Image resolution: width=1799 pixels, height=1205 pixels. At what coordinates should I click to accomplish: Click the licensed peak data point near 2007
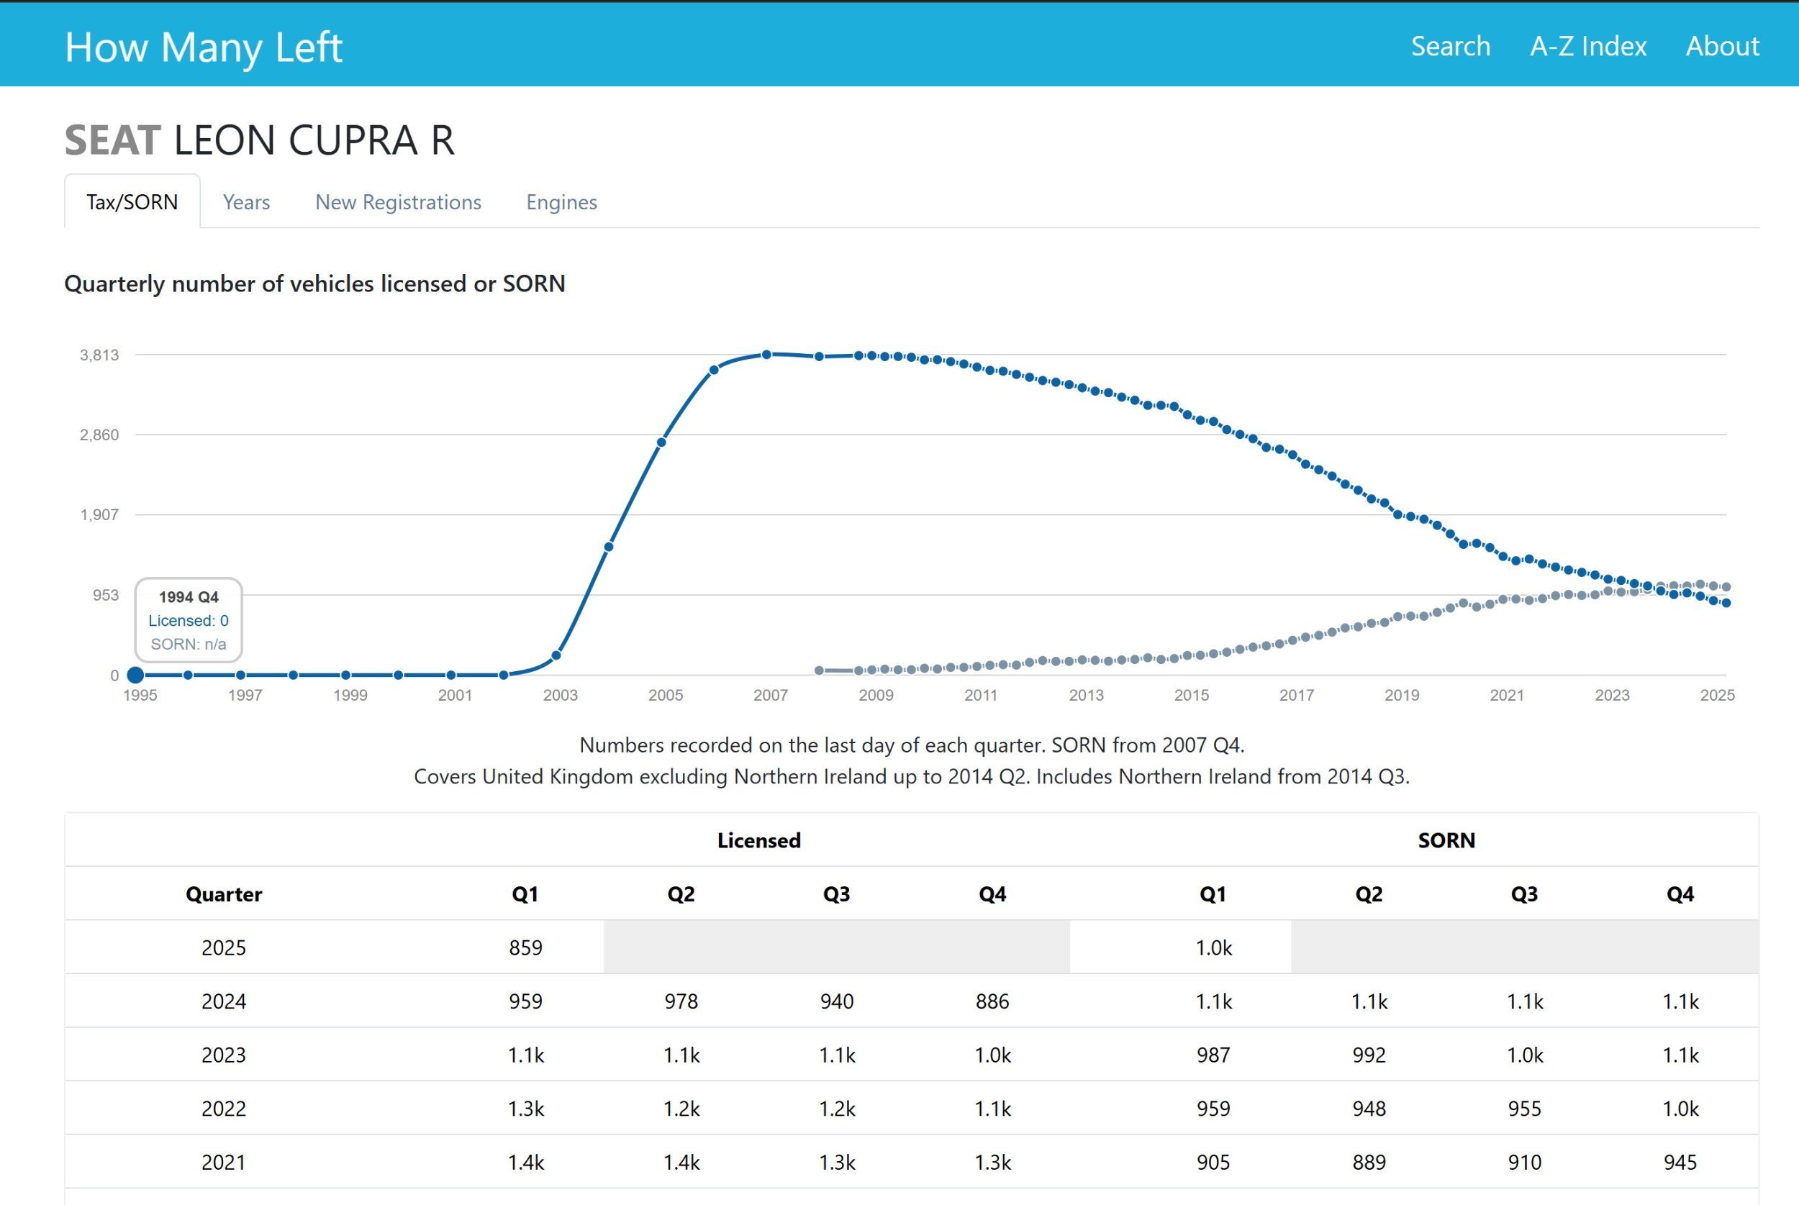click(766, 354)
